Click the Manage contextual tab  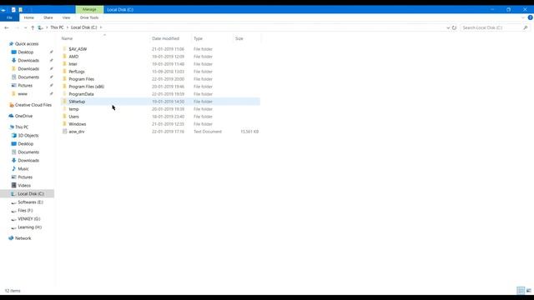(89, 9)
